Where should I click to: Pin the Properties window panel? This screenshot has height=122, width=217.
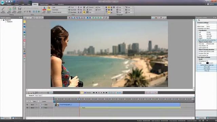(x=214, y=18)
